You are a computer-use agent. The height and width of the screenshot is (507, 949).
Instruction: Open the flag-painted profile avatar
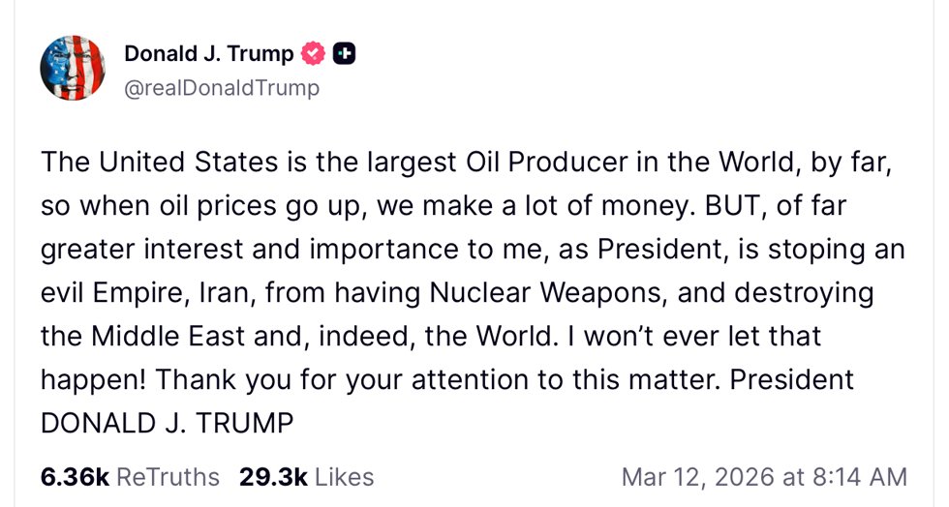72,70
